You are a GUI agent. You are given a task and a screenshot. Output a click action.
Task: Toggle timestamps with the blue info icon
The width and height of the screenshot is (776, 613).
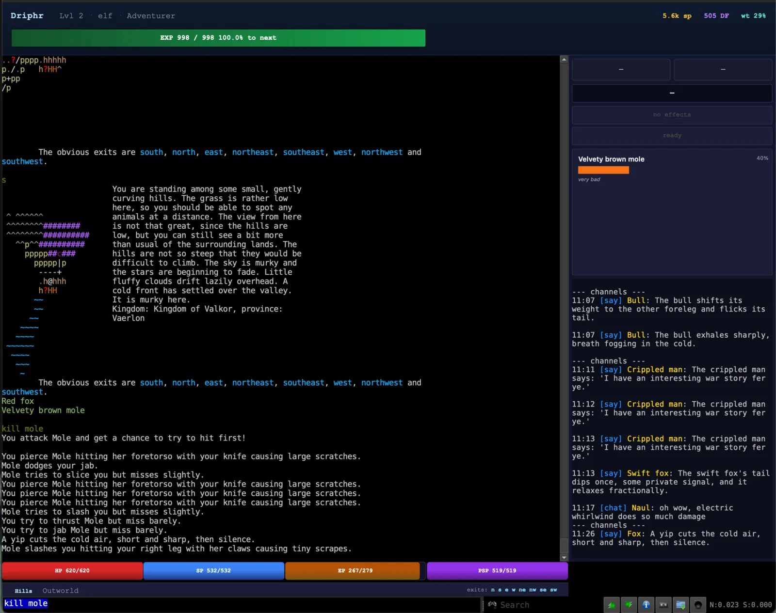646,604
